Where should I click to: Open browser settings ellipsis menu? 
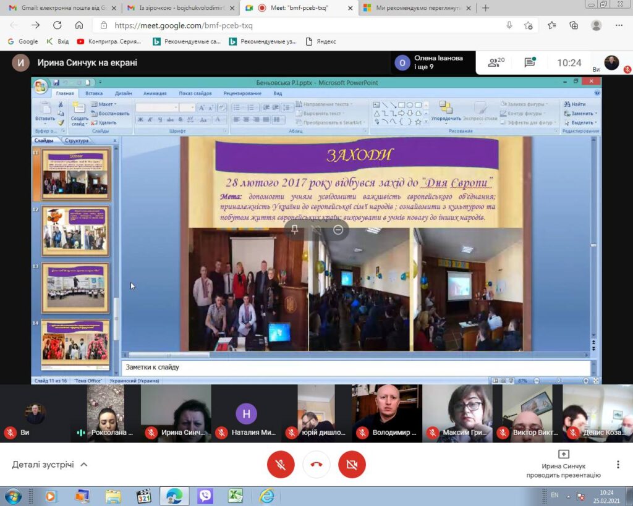click(619, 25)
